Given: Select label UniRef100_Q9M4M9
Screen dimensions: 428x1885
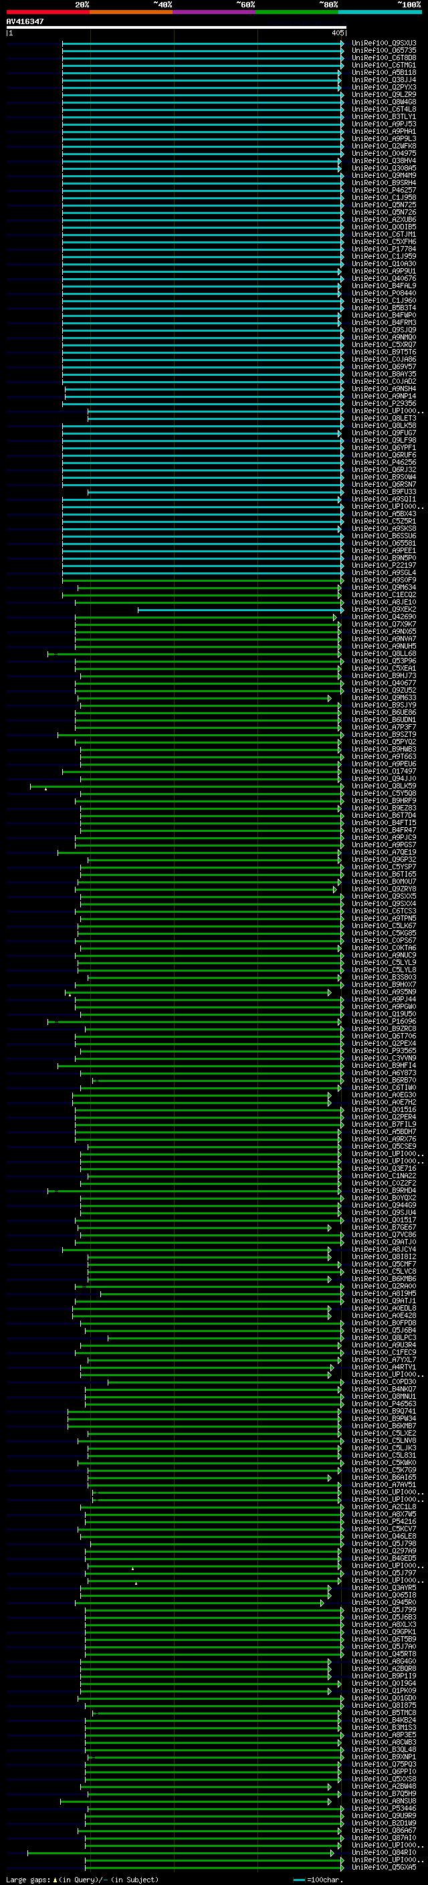Looking at the screenshot, I should 384,176.
